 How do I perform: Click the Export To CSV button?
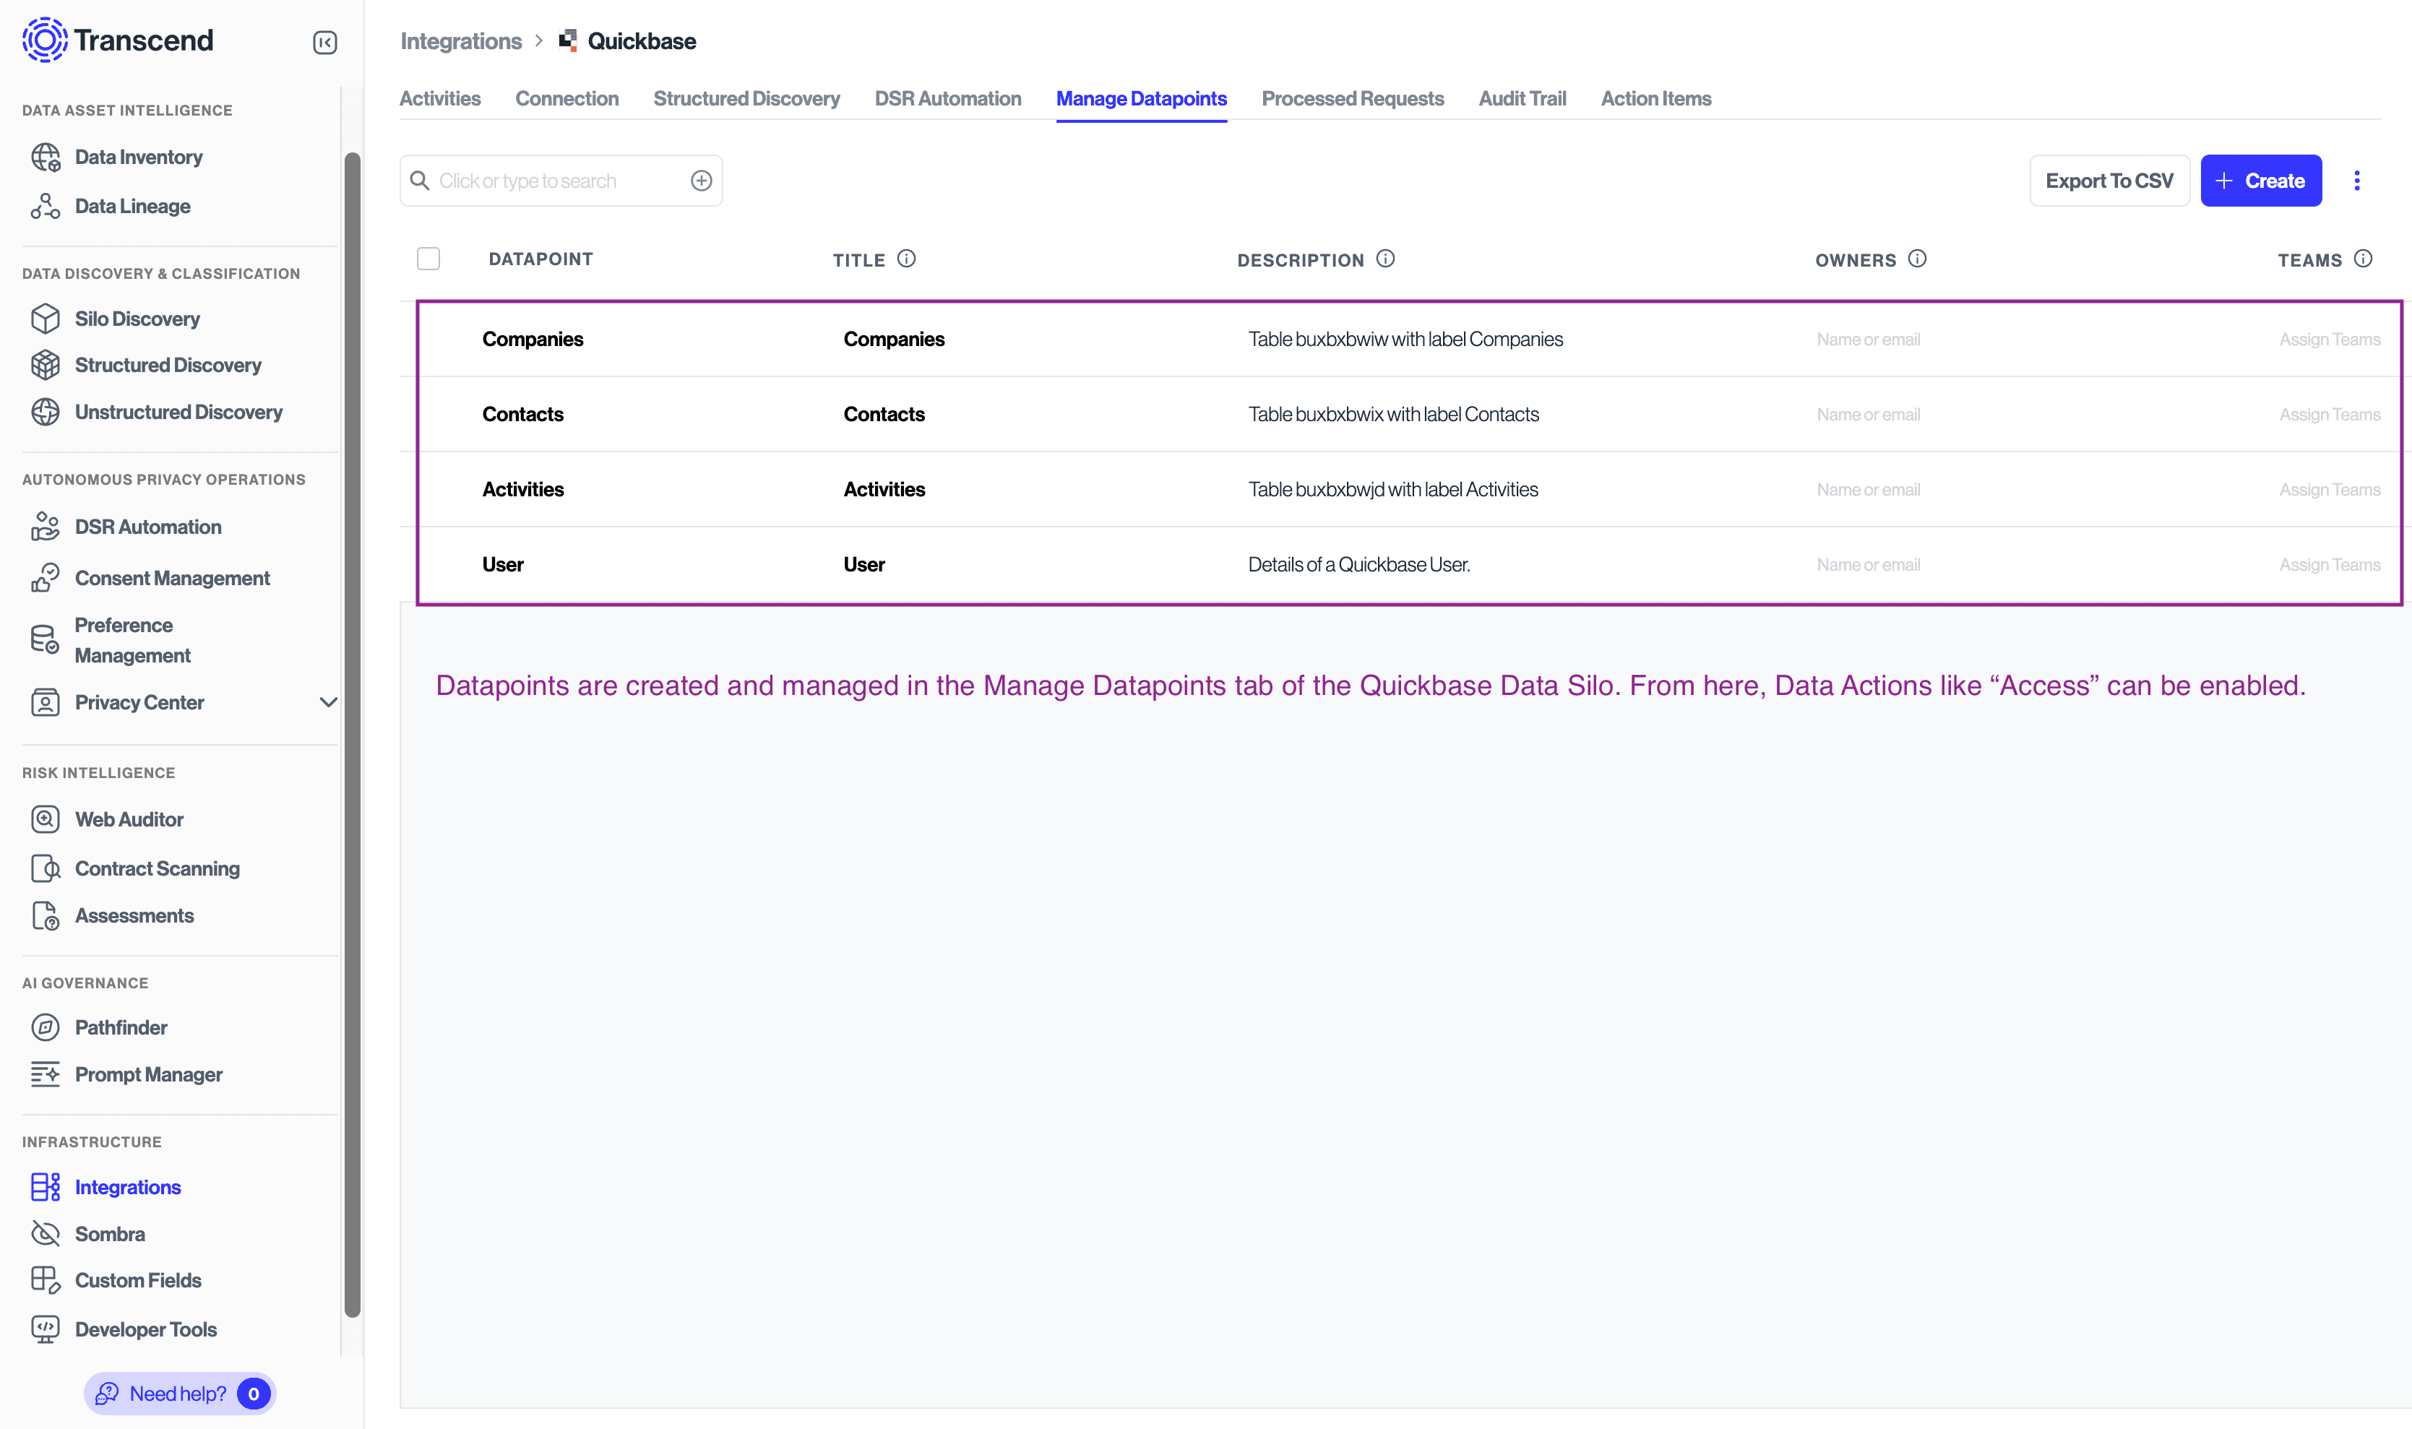[x=2110, y=180]
